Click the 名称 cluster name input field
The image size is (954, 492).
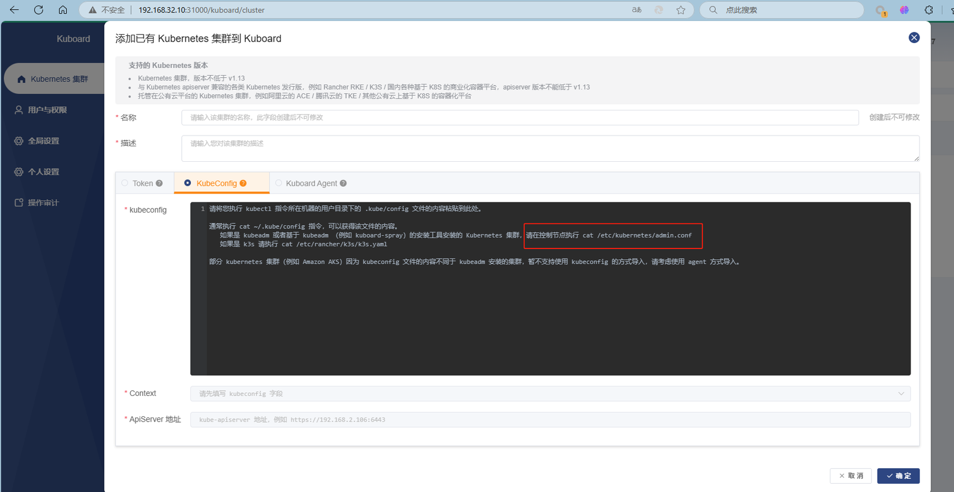pos(520,118)
